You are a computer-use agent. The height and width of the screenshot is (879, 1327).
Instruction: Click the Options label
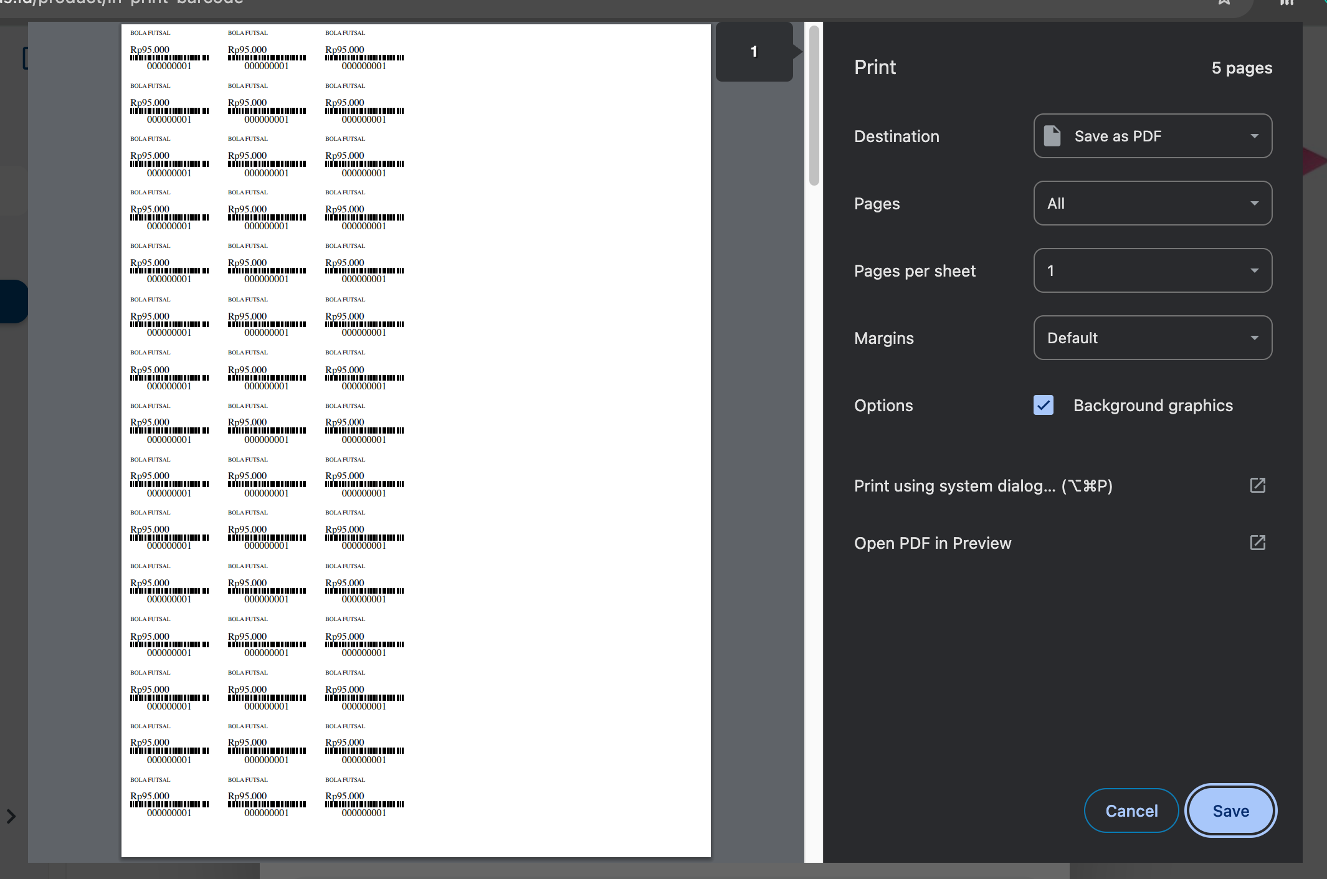pyautogui.click(x=883, y=406)
